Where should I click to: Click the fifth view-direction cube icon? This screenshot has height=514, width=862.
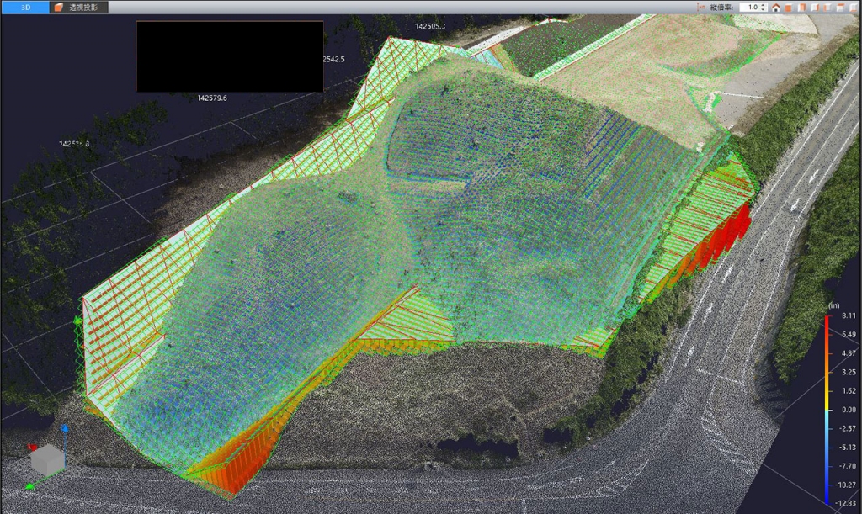coord(827,7)
